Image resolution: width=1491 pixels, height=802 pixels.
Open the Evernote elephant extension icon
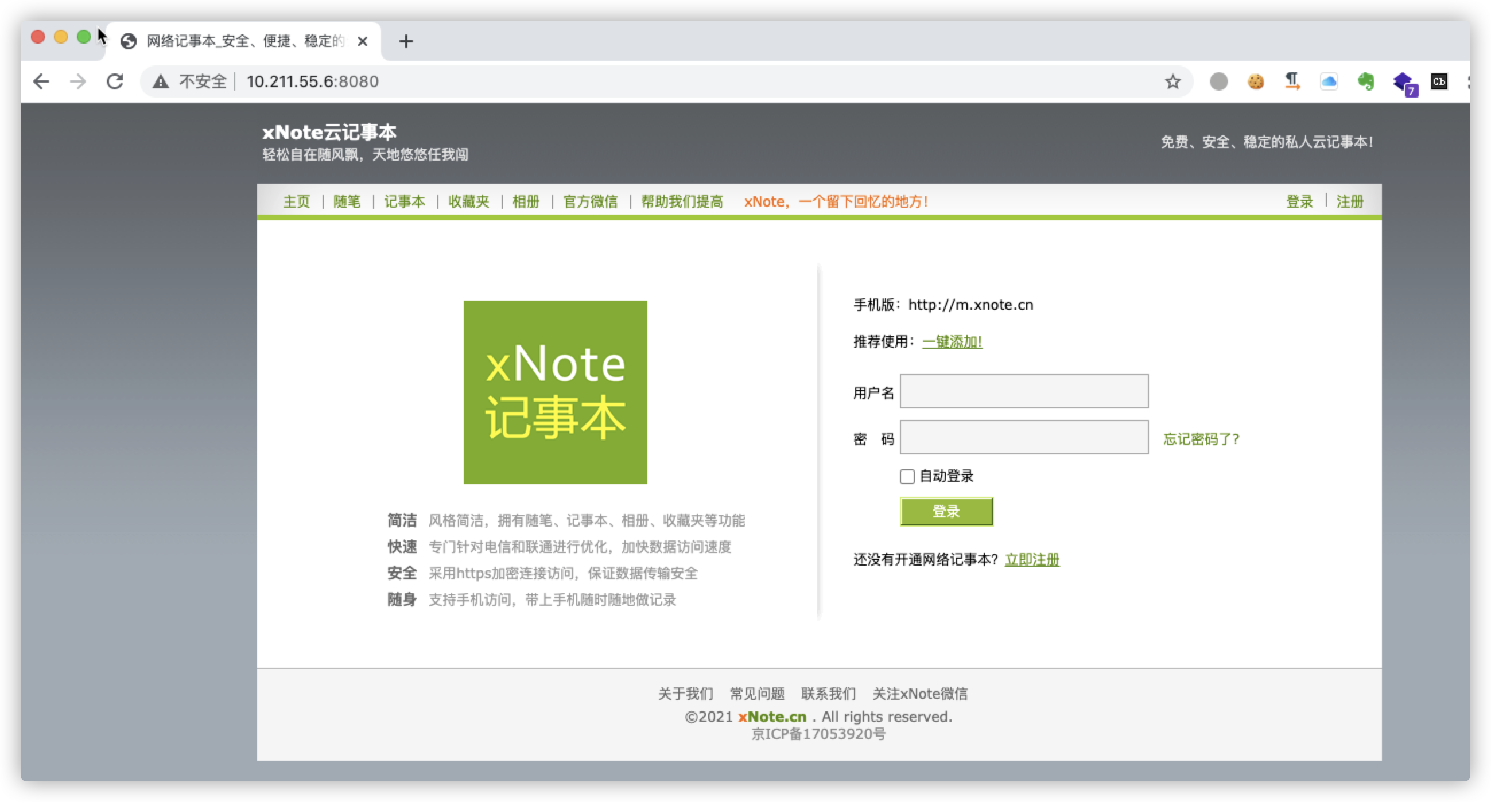click(1366, 81)
